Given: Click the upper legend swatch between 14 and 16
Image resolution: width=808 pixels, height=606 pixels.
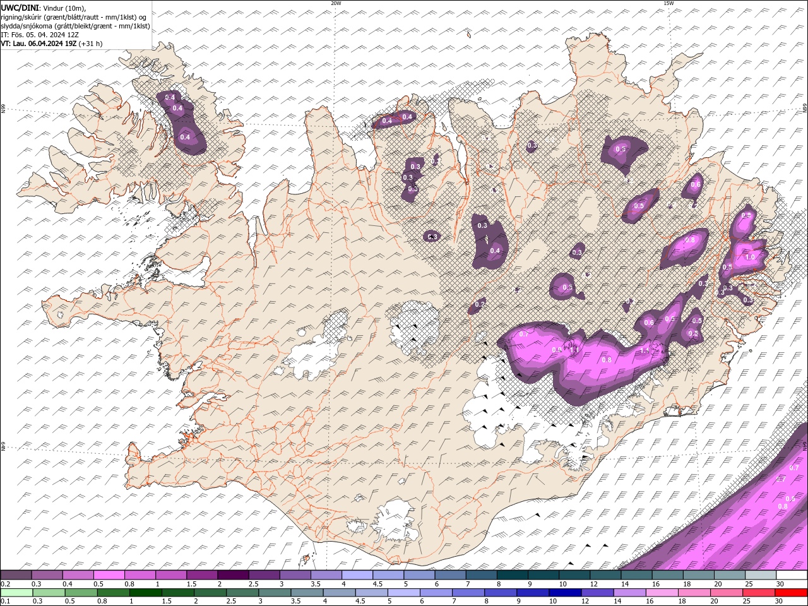Looking at the screenshot, I should (636, 575).
